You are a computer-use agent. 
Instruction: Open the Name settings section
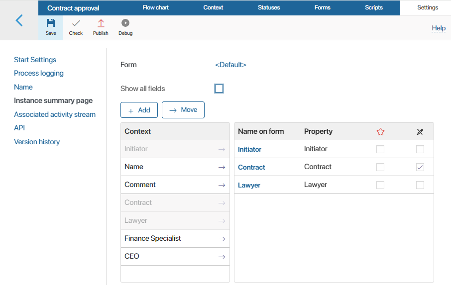pyautogui.click(x=23, y=87)
